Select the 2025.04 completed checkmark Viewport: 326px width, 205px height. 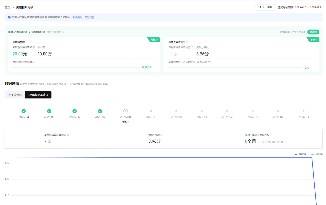pyautogui.click(x=24, y=111)
